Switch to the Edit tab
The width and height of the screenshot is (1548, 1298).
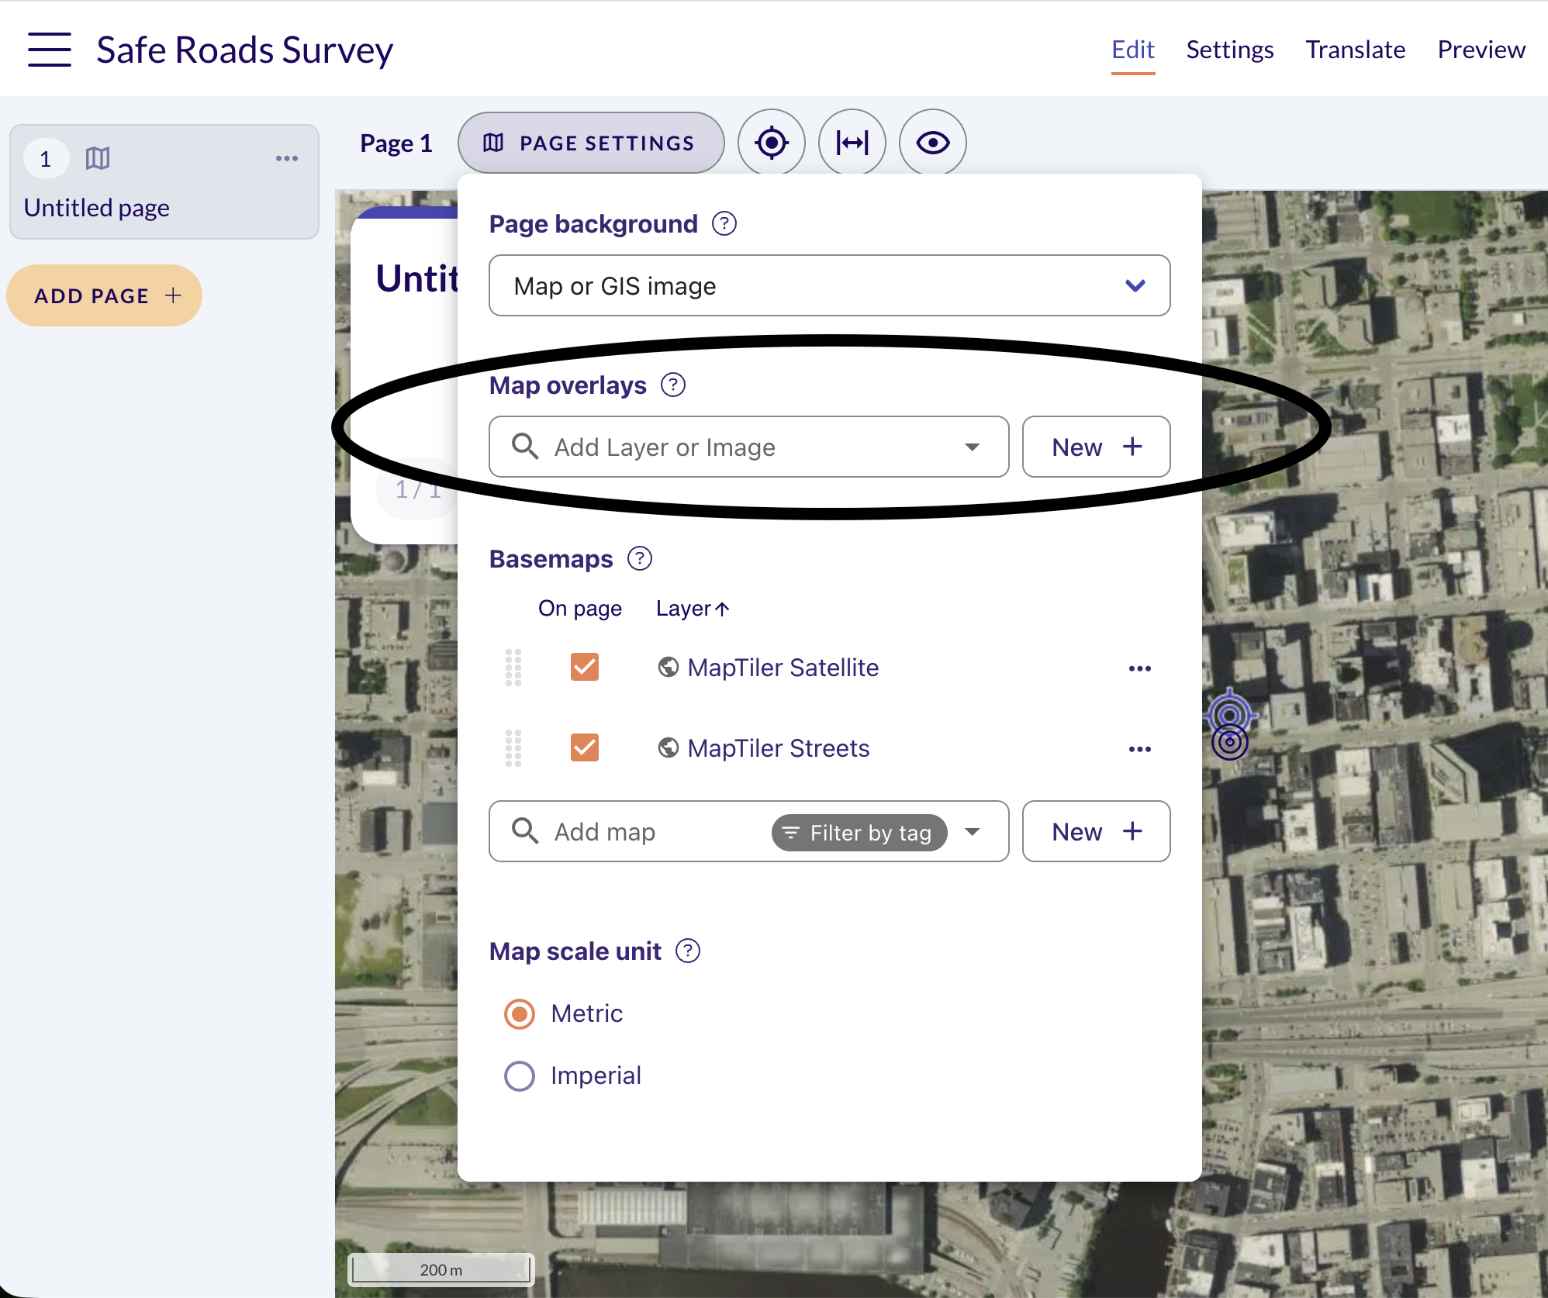tap(1133, 50)
